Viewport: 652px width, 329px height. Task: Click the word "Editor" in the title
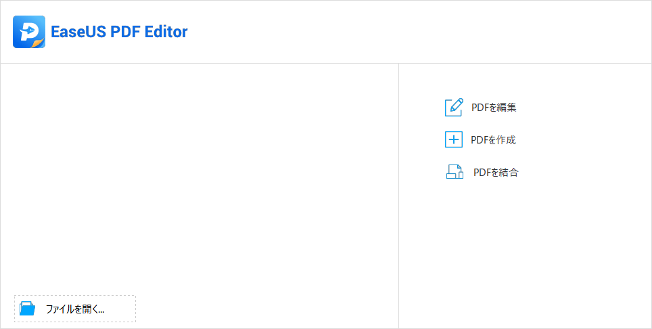tap(164, 32)
